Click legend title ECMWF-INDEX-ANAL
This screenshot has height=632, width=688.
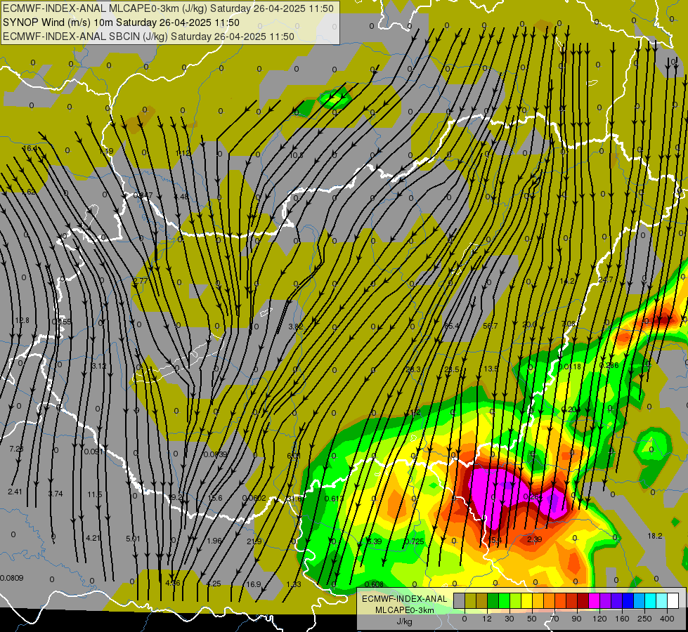pos(404,599)
